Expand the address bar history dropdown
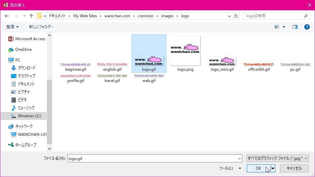The height and width of the screenshot is (177, 315). click(229, 16)
